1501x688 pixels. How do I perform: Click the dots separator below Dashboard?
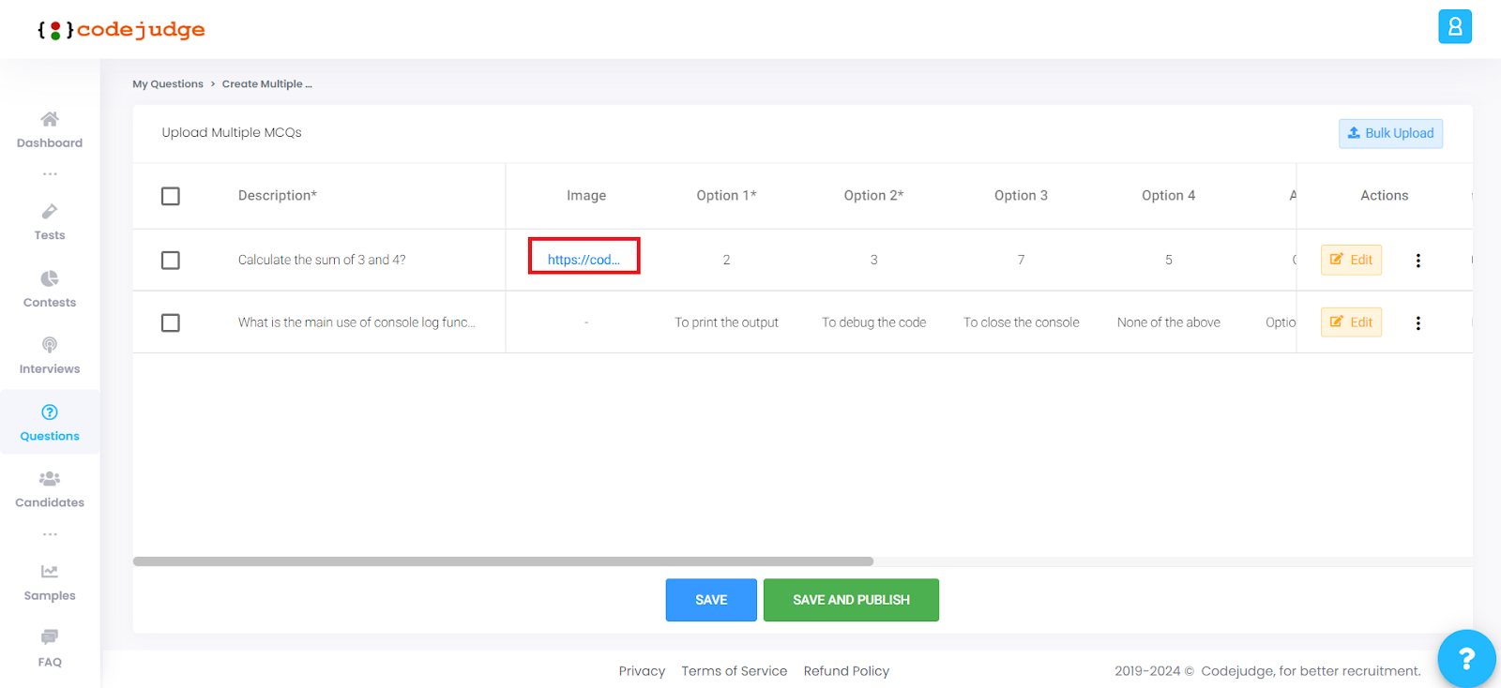pos(50,174)
